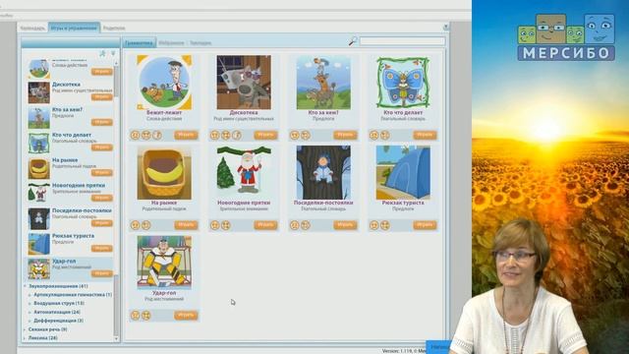Open the Закладки tab
This screenshot has height=354, width=629.
click(200, 43)
